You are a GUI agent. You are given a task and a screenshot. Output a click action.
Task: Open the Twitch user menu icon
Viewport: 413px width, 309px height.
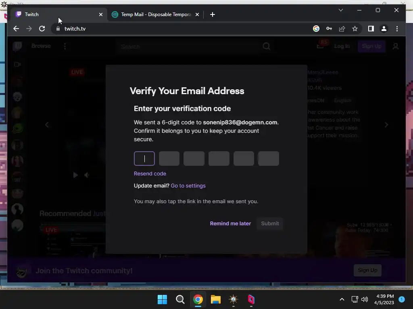point(395,47)
